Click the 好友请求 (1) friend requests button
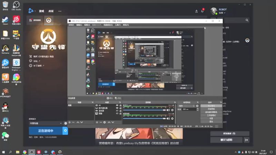Image resolution: width=276 pixels, height=155 pixels. click(x=230, y=133)
